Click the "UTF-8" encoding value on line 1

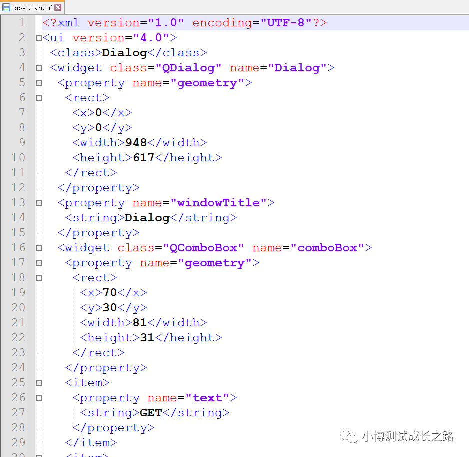286,23
